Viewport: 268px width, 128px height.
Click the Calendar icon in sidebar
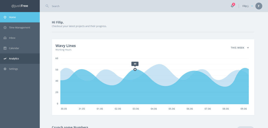coord(5,48)
